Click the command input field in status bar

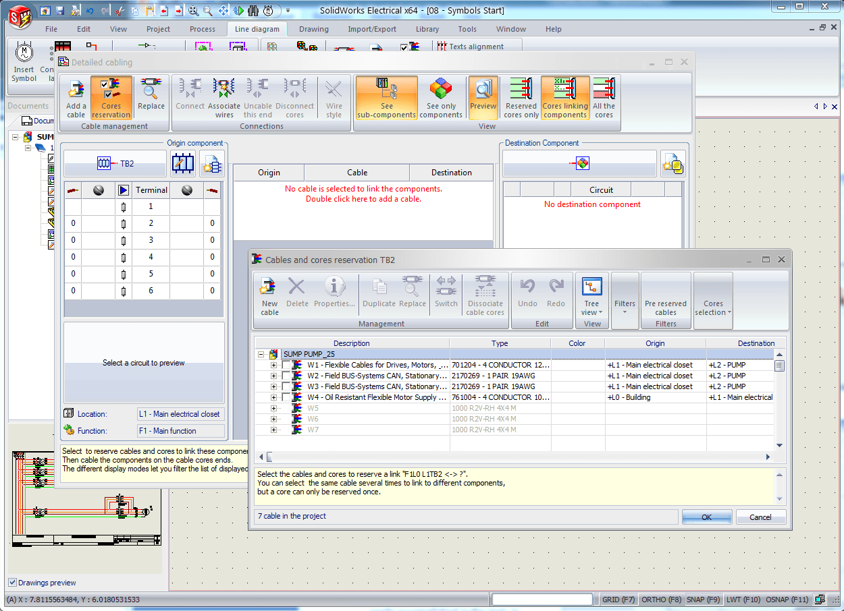coord(542,600)
